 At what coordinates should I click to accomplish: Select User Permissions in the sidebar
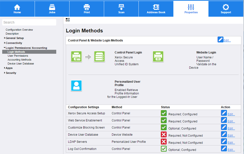pyautogui.click(x=18, y=56)
